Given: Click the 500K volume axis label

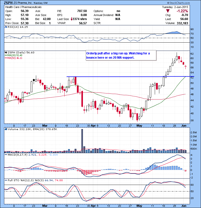Looking at the screenshot, I should (x=193, y=149).
